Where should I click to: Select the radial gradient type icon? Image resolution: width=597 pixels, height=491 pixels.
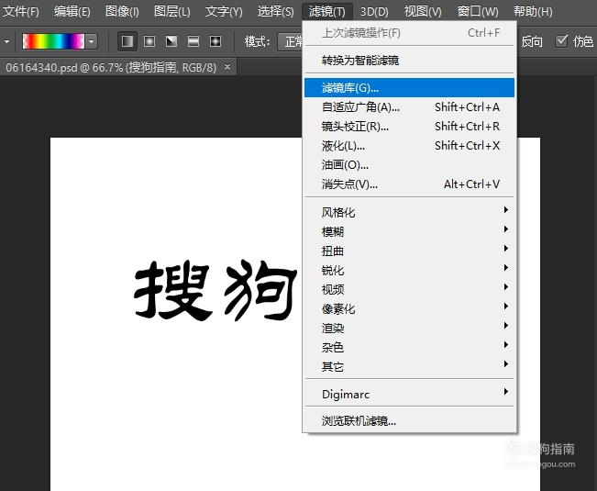pyautogui.click(x=149, y=41)
